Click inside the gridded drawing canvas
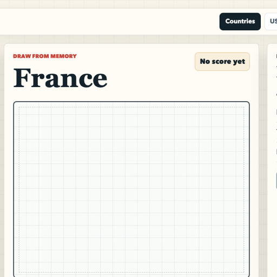 [131, 189]
